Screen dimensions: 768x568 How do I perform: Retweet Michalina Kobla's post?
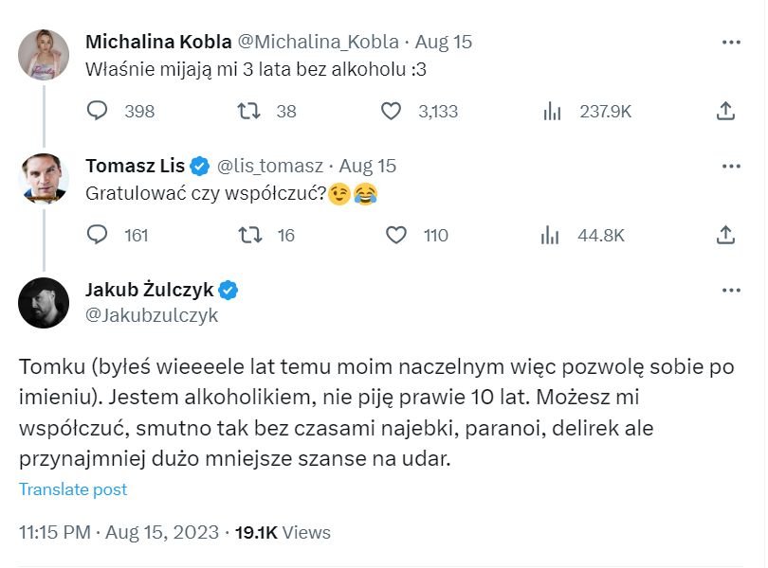pos(249,111)
